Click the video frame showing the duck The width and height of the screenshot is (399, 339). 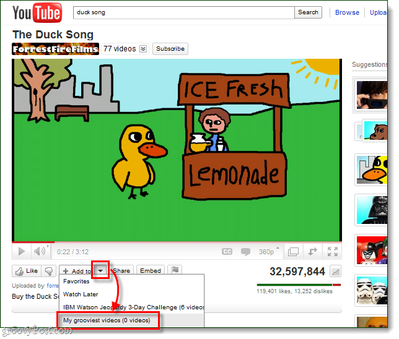(177, 150)
